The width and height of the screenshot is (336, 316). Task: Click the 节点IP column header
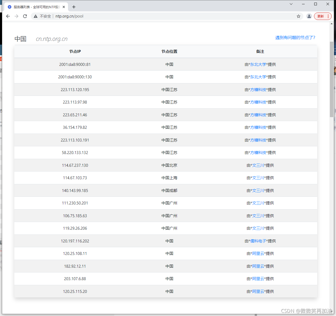[75, 52]
